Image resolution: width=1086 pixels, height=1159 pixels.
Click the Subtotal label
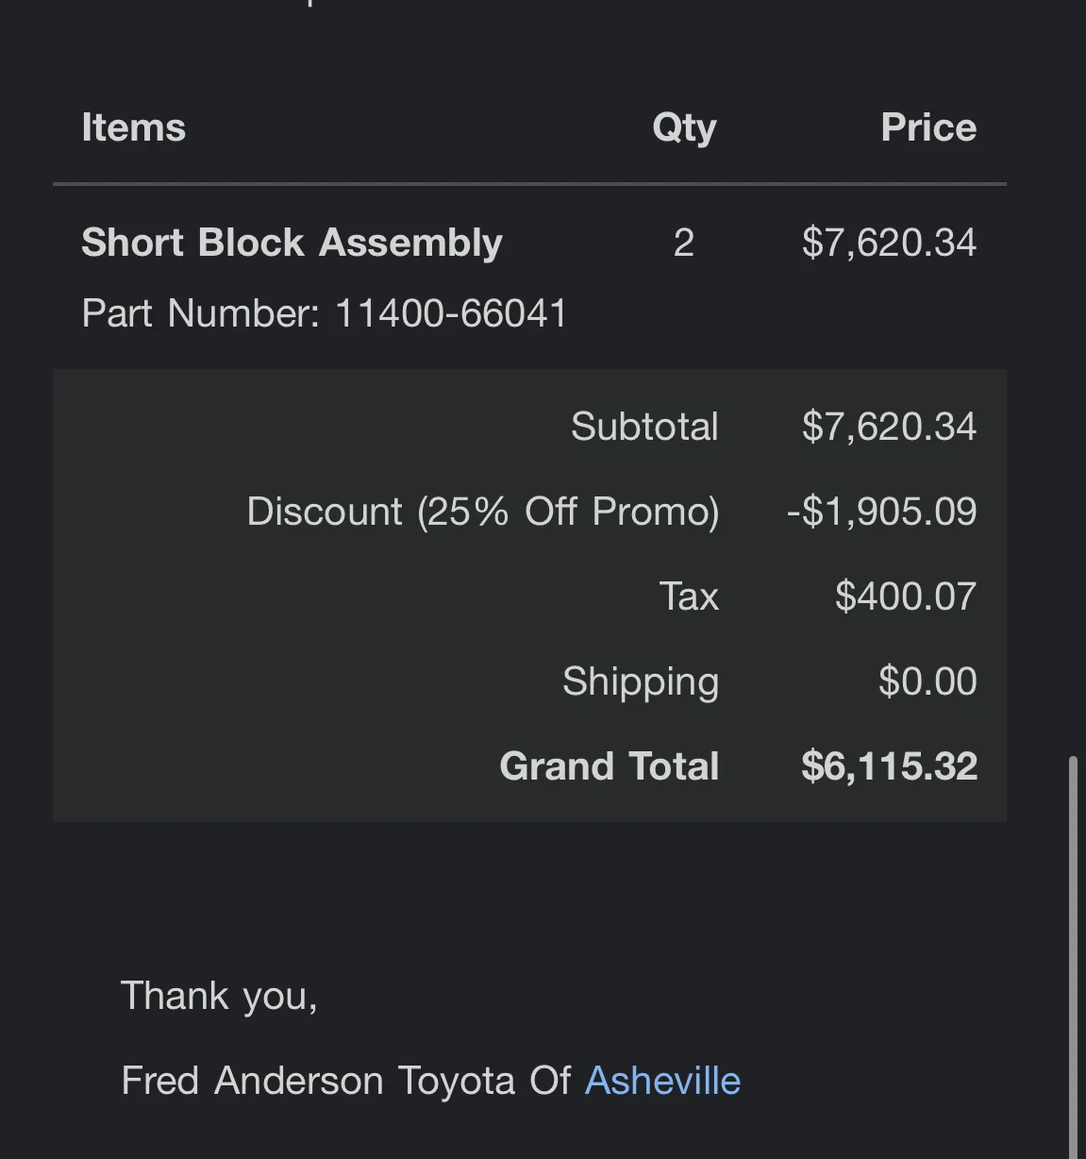pyautogui.click(x=644, y=427)
